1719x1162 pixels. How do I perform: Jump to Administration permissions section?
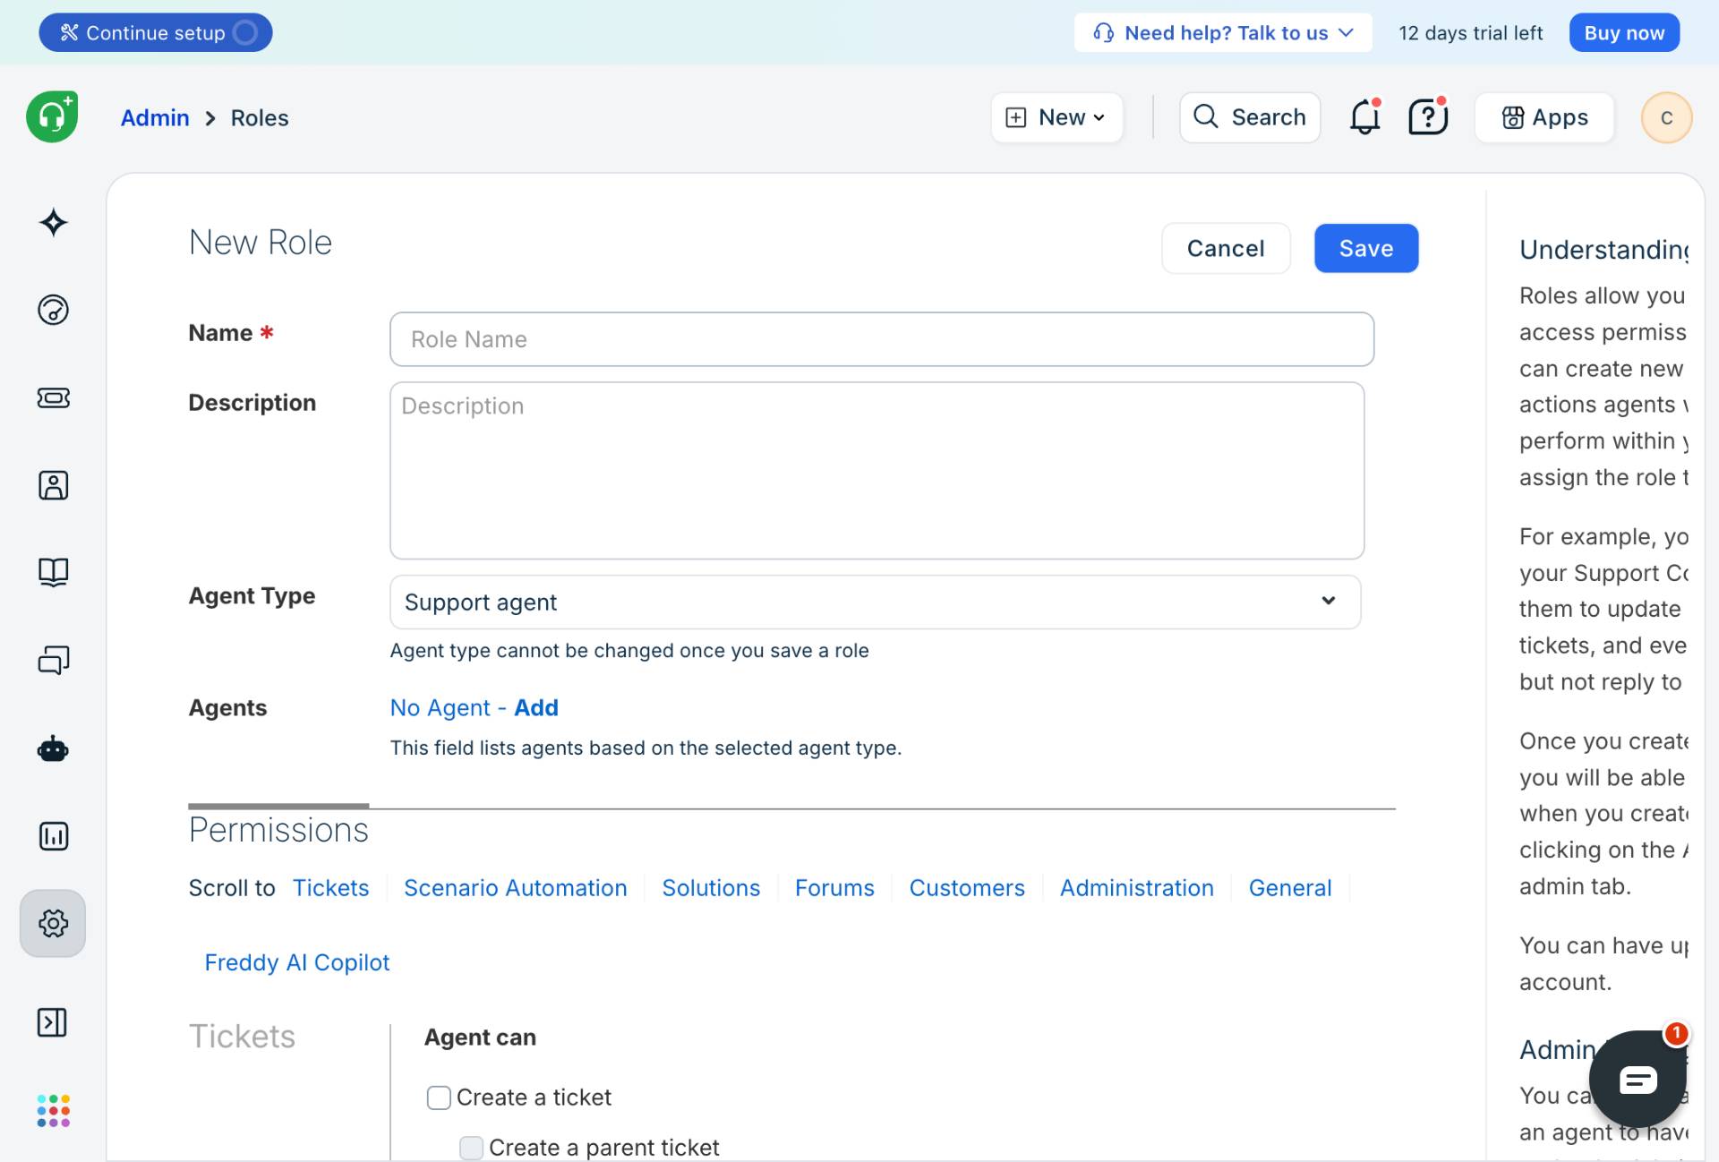[x=1136, y=888]
